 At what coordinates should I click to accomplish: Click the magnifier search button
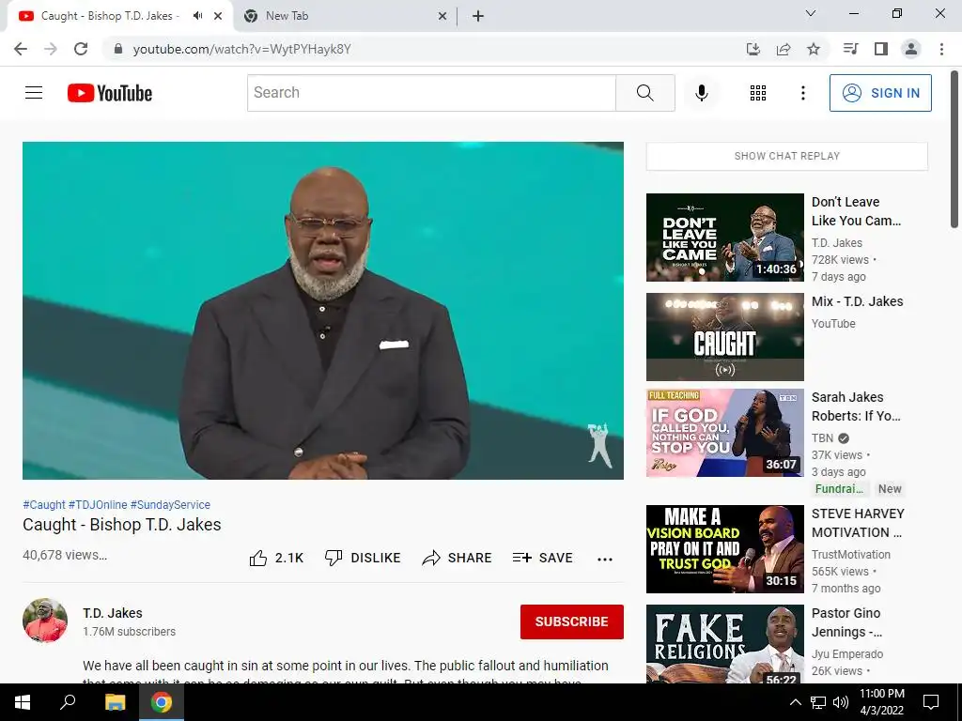pyautogui.click(x=644, y=93)
